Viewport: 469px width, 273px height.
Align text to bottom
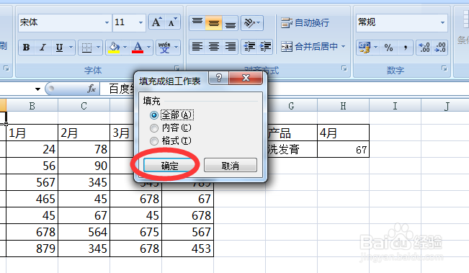(230, 23)
